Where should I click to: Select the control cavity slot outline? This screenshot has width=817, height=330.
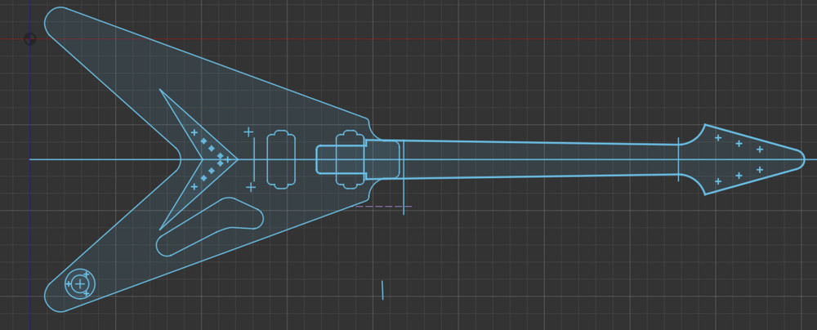210,227
